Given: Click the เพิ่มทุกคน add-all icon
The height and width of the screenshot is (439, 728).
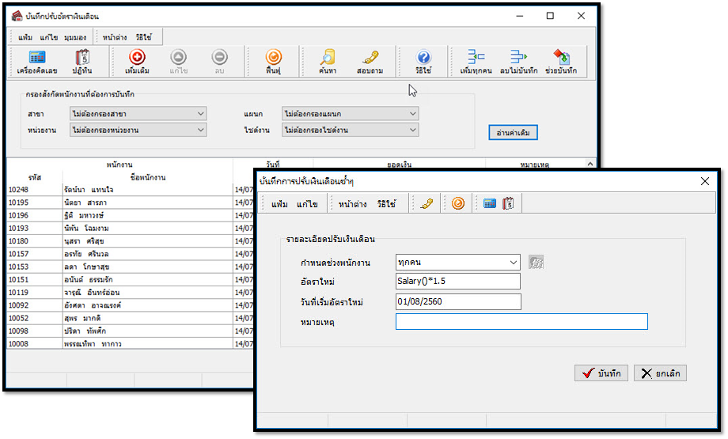Looking at the screenshot, I should (476, 62).
